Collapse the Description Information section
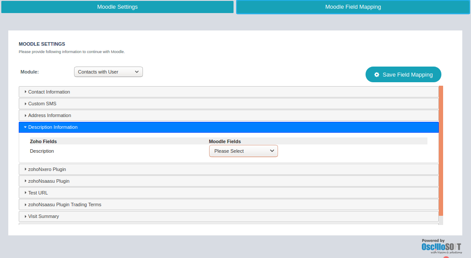The height and width of the screenshot is (258, 471). pyautogui.click(x=229, y=127)
